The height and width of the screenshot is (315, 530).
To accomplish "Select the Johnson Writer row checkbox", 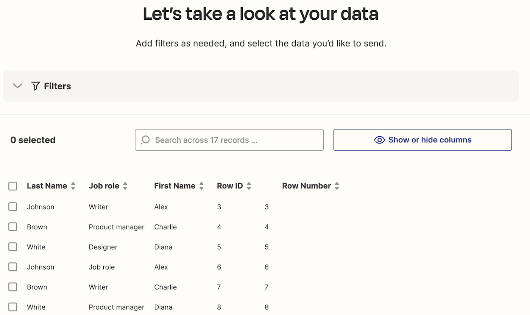I will coord(13,207).
